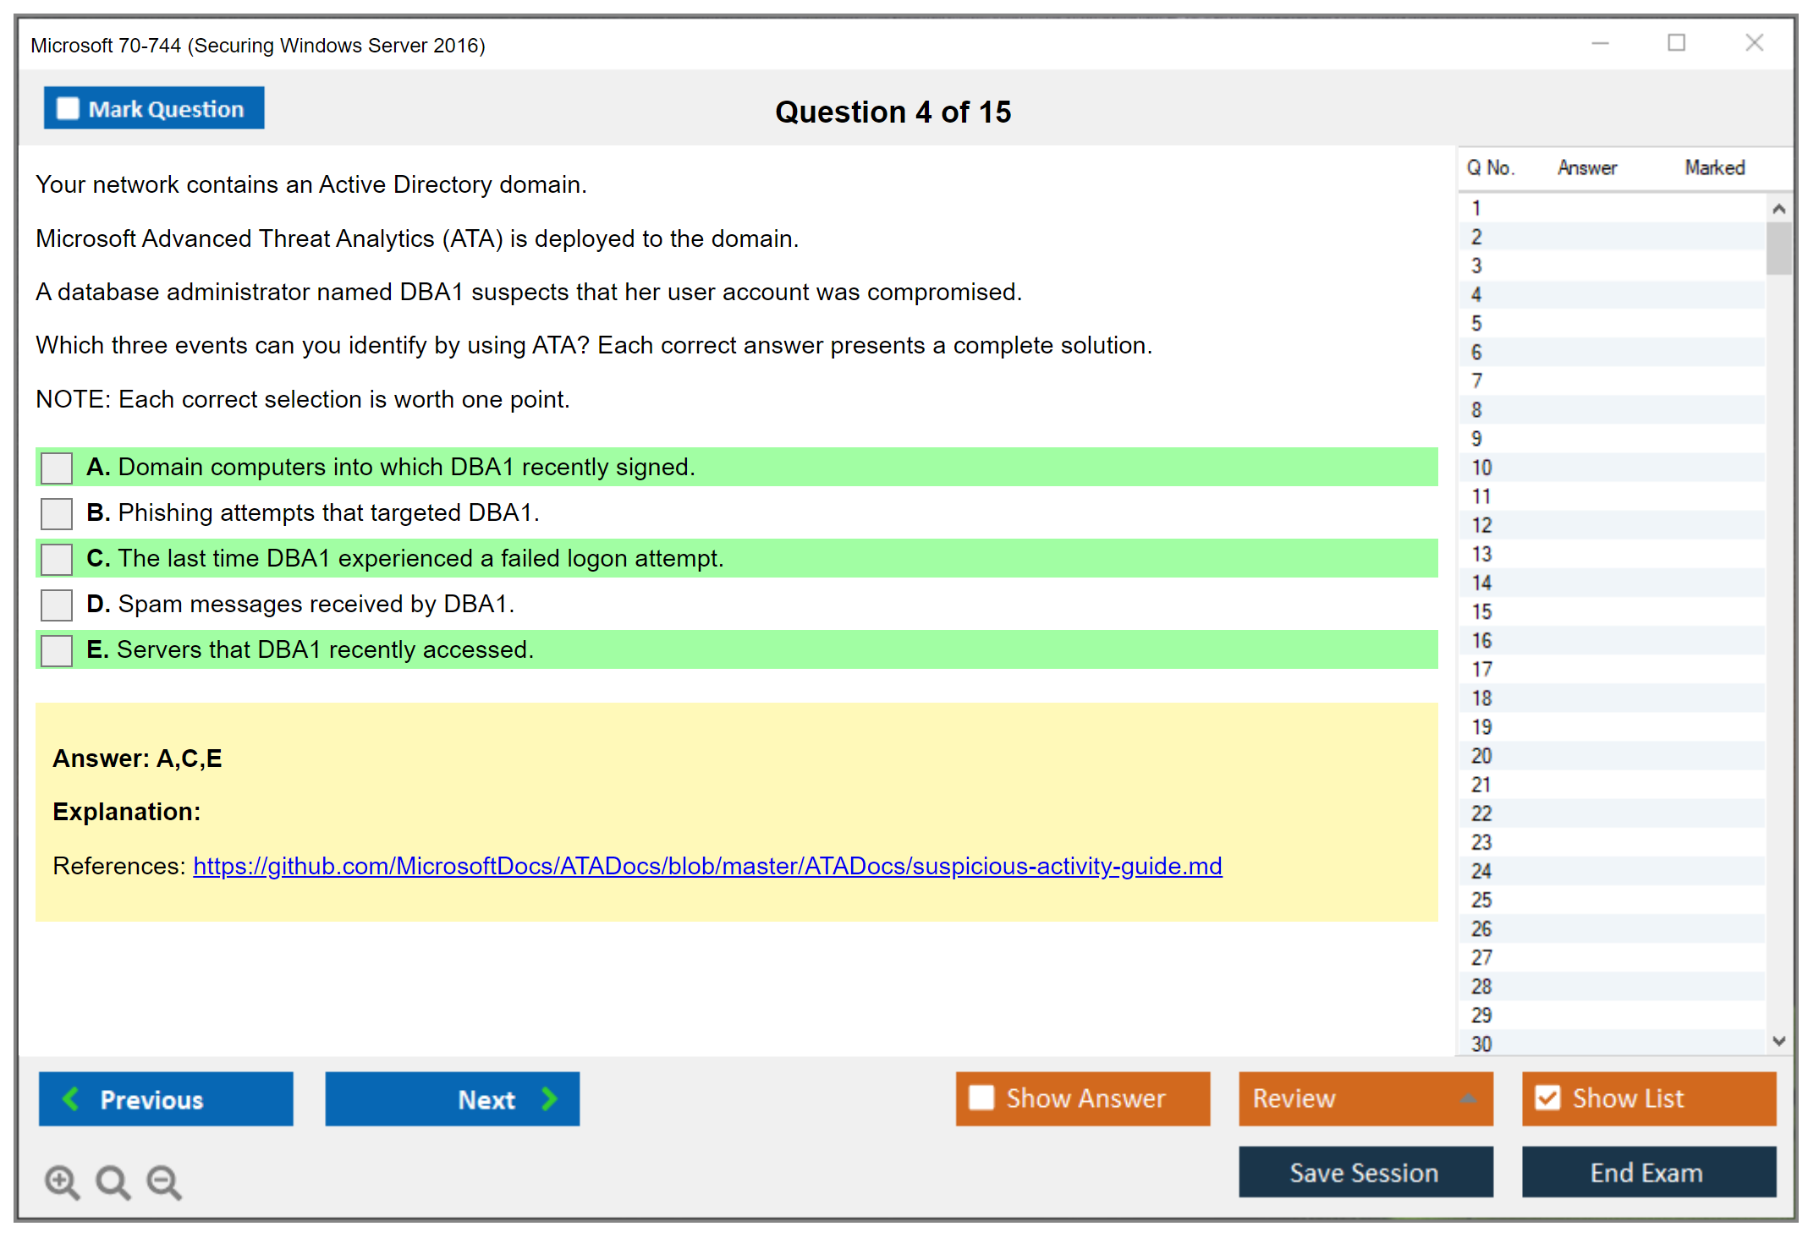Click the left chevron on the Previous button

tap(71, 1098)
